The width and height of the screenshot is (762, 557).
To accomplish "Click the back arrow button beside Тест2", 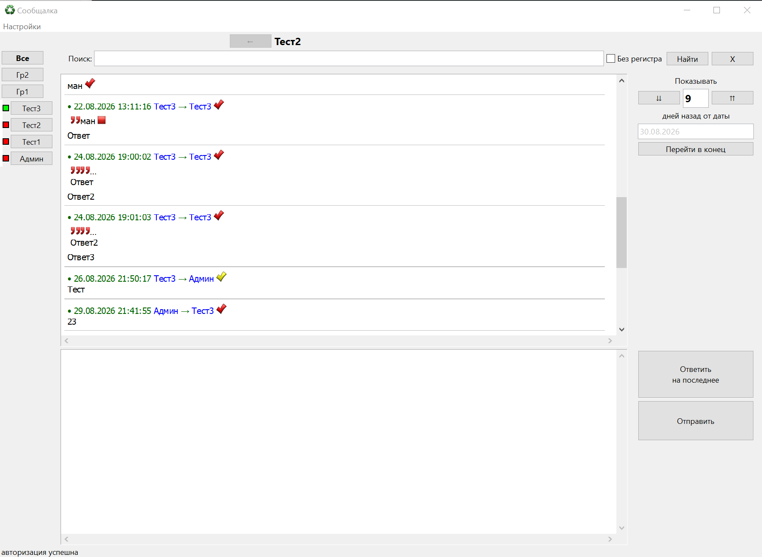I will [x=250, y=41].
